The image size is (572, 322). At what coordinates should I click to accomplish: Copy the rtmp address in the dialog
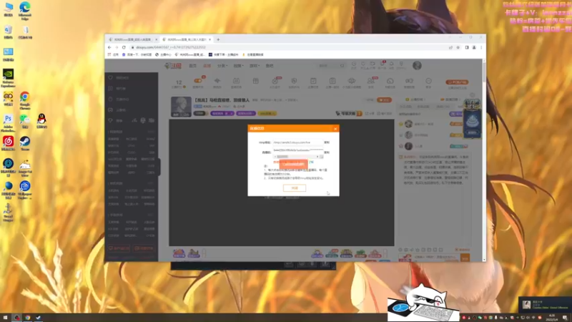tap(327, 142)
